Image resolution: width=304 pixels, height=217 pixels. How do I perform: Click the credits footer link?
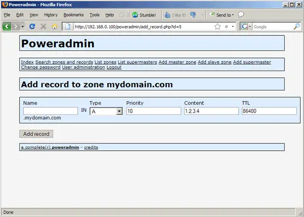91,147
